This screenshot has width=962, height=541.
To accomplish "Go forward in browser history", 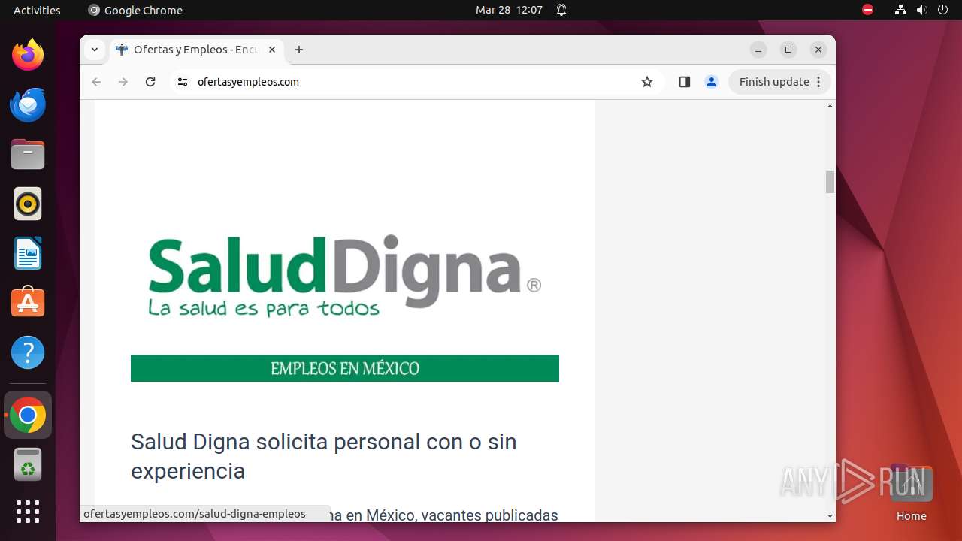I will [x=123, y=82].
